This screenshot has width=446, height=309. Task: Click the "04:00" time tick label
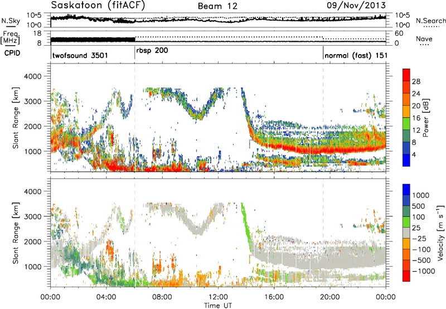click(106, 297)
